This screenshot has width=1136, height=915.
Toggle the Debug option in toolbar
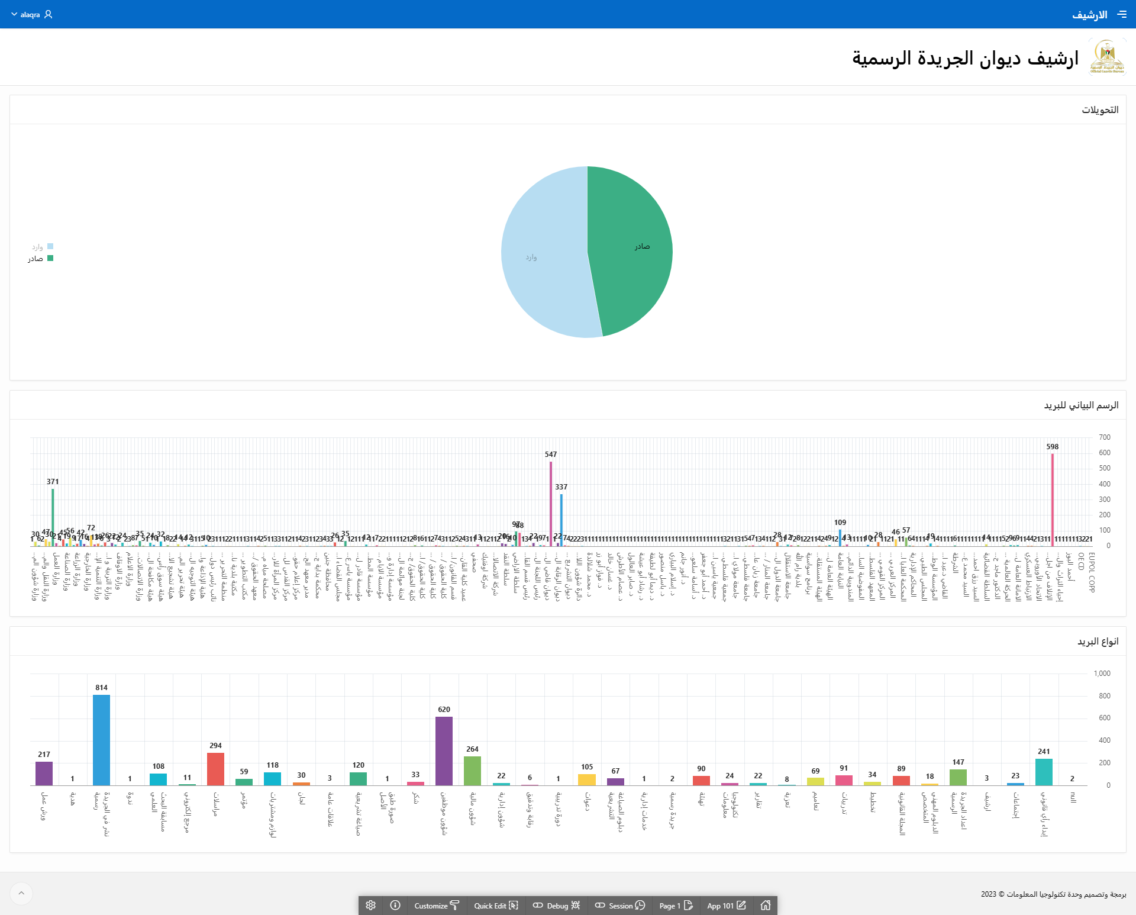(556, 906)
